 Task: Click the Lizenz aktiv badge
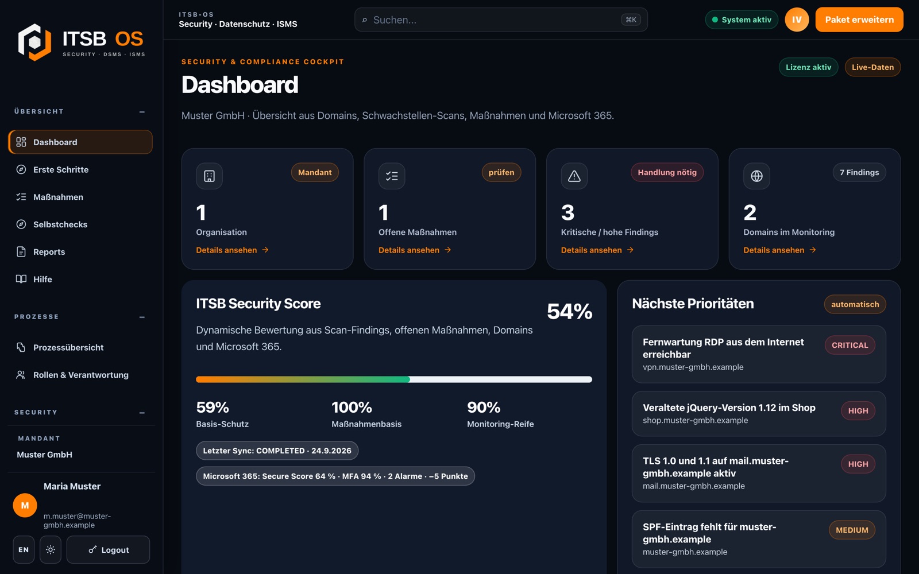808,67
